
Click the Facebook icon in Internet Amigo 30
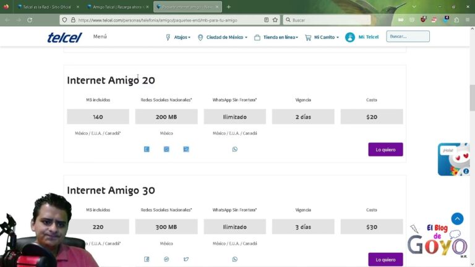pos(147,259)
